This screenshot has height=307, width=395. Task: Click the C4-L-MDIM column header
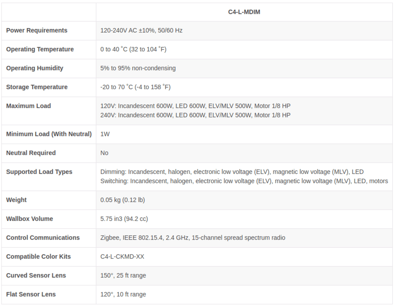click(x=244, y=12)
